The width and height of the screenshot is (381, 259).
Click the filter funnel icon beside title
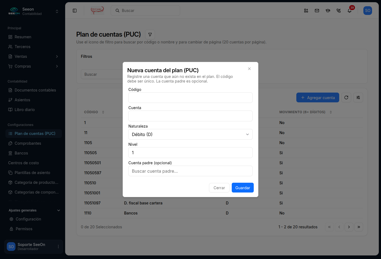150,34
